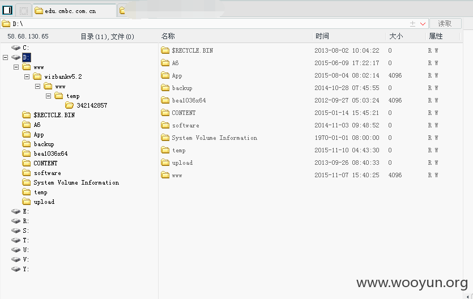Click 目录(11),文件(0) summary text
Viewport: 473px width, 299px height.
[x=108, y=36]
